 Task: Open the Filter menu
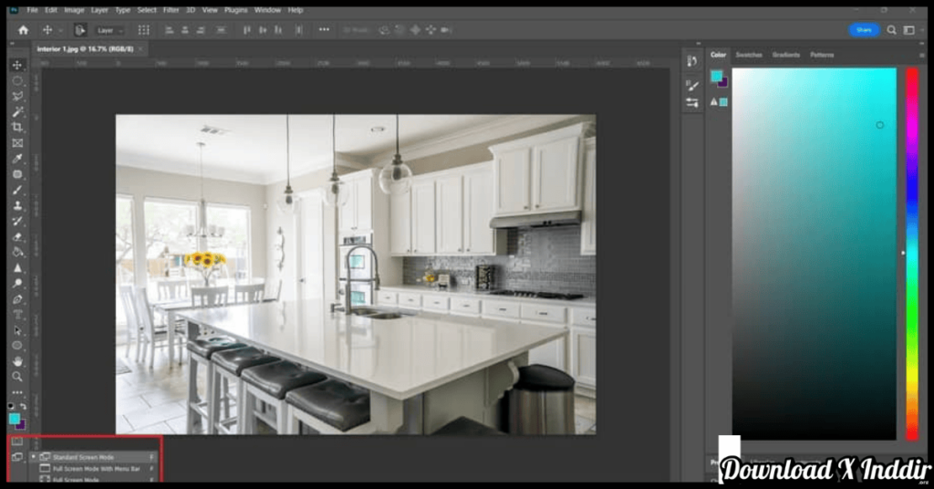click(171, 10)
